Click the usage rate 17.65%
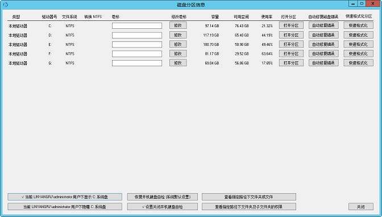The width and height of the screenshot is (382, 217). [267, 63]
